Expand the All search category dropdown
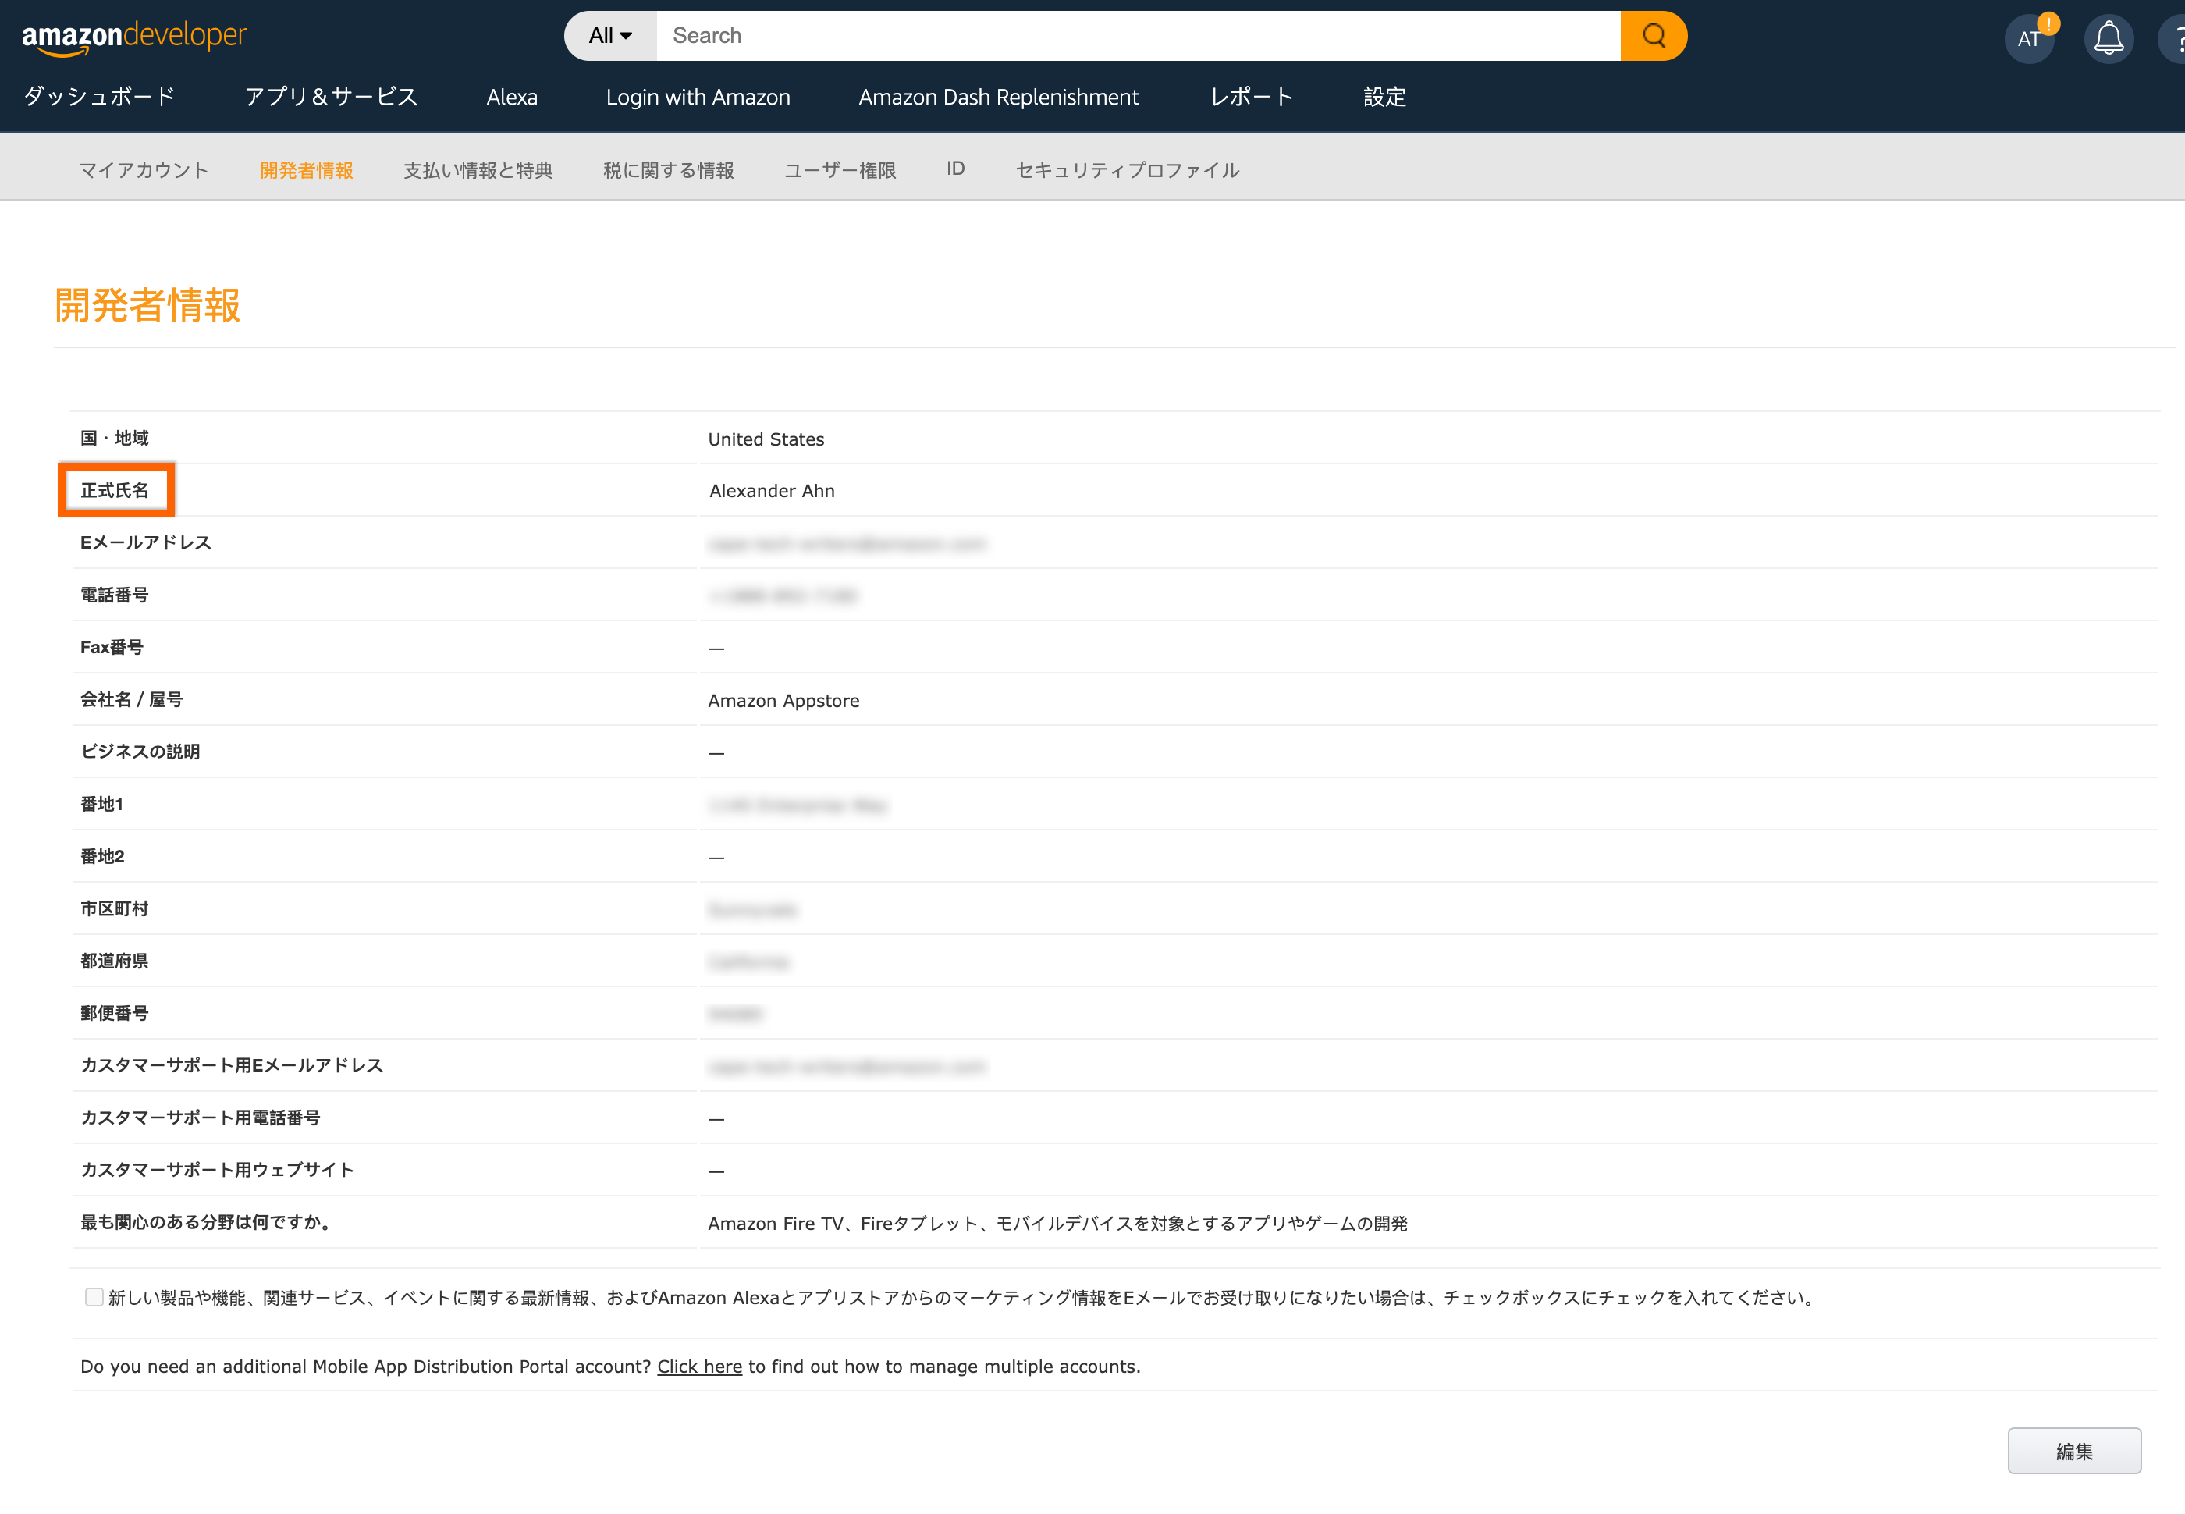 (609, 36)
